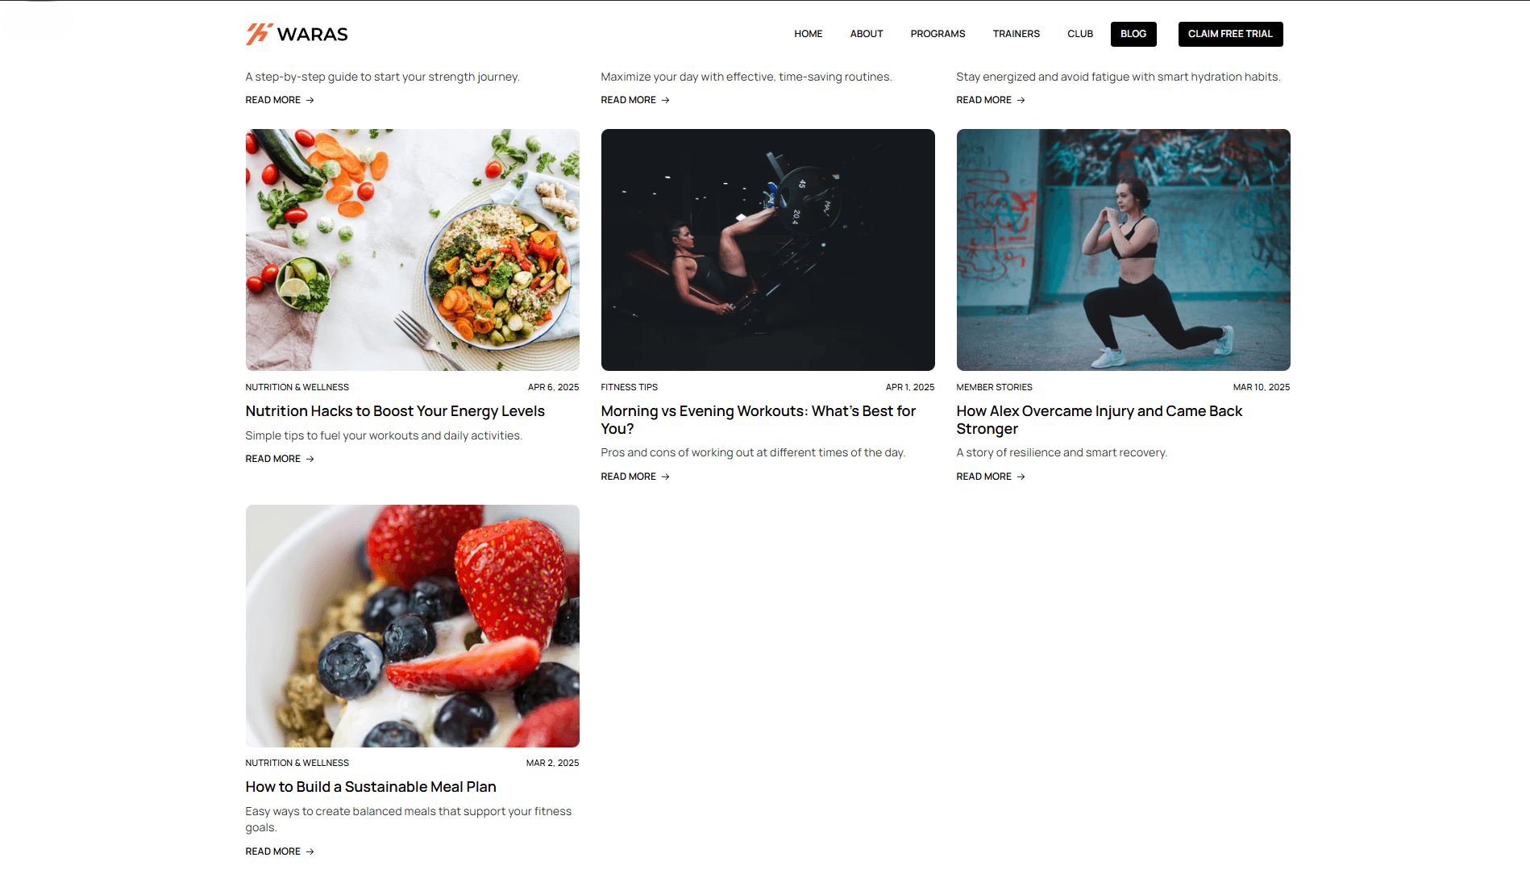The image size is (1530, 870).
Task: Click arrow icon under Nutrition Hacks Read More
Action: 310,459
